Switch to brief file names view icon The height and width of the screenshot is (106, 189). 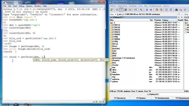pyautogui.click(x=117, y=10)
